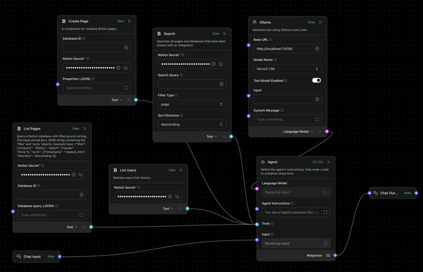
Task: Click the globe icon in Search Notion Secret field
Action: (x=214, y=64)
